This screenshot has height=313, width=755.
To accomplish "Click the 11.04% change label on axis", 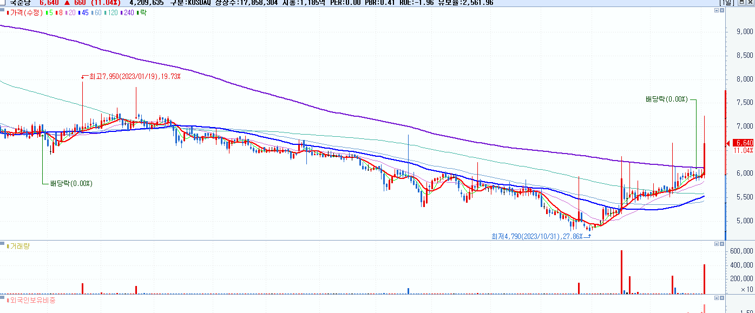I will click(x=744, y=150).
